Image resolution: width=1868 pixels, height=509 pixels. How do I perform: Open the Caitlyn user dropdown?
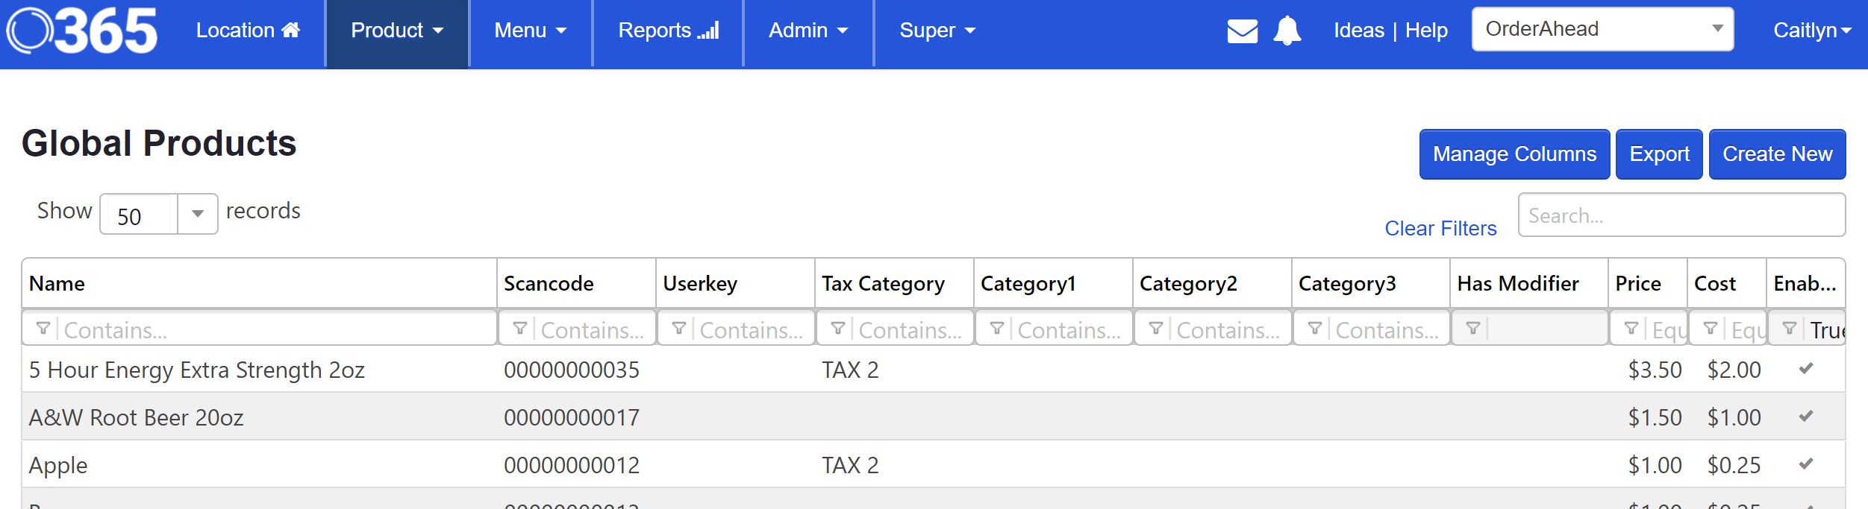[1811, 31]
